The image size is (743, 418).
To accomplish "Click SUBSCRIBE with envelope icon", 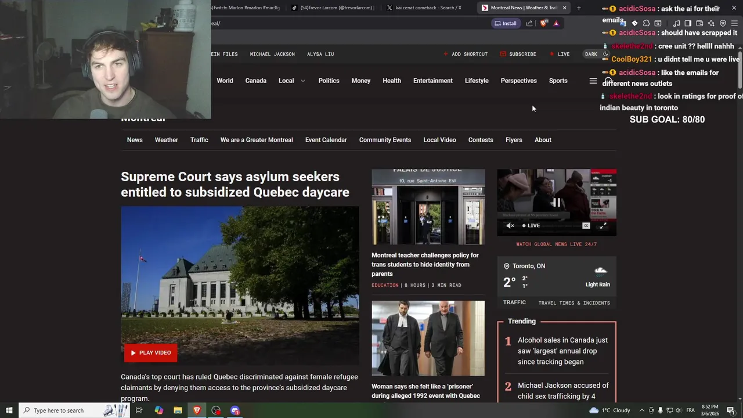I will [518, 54].
